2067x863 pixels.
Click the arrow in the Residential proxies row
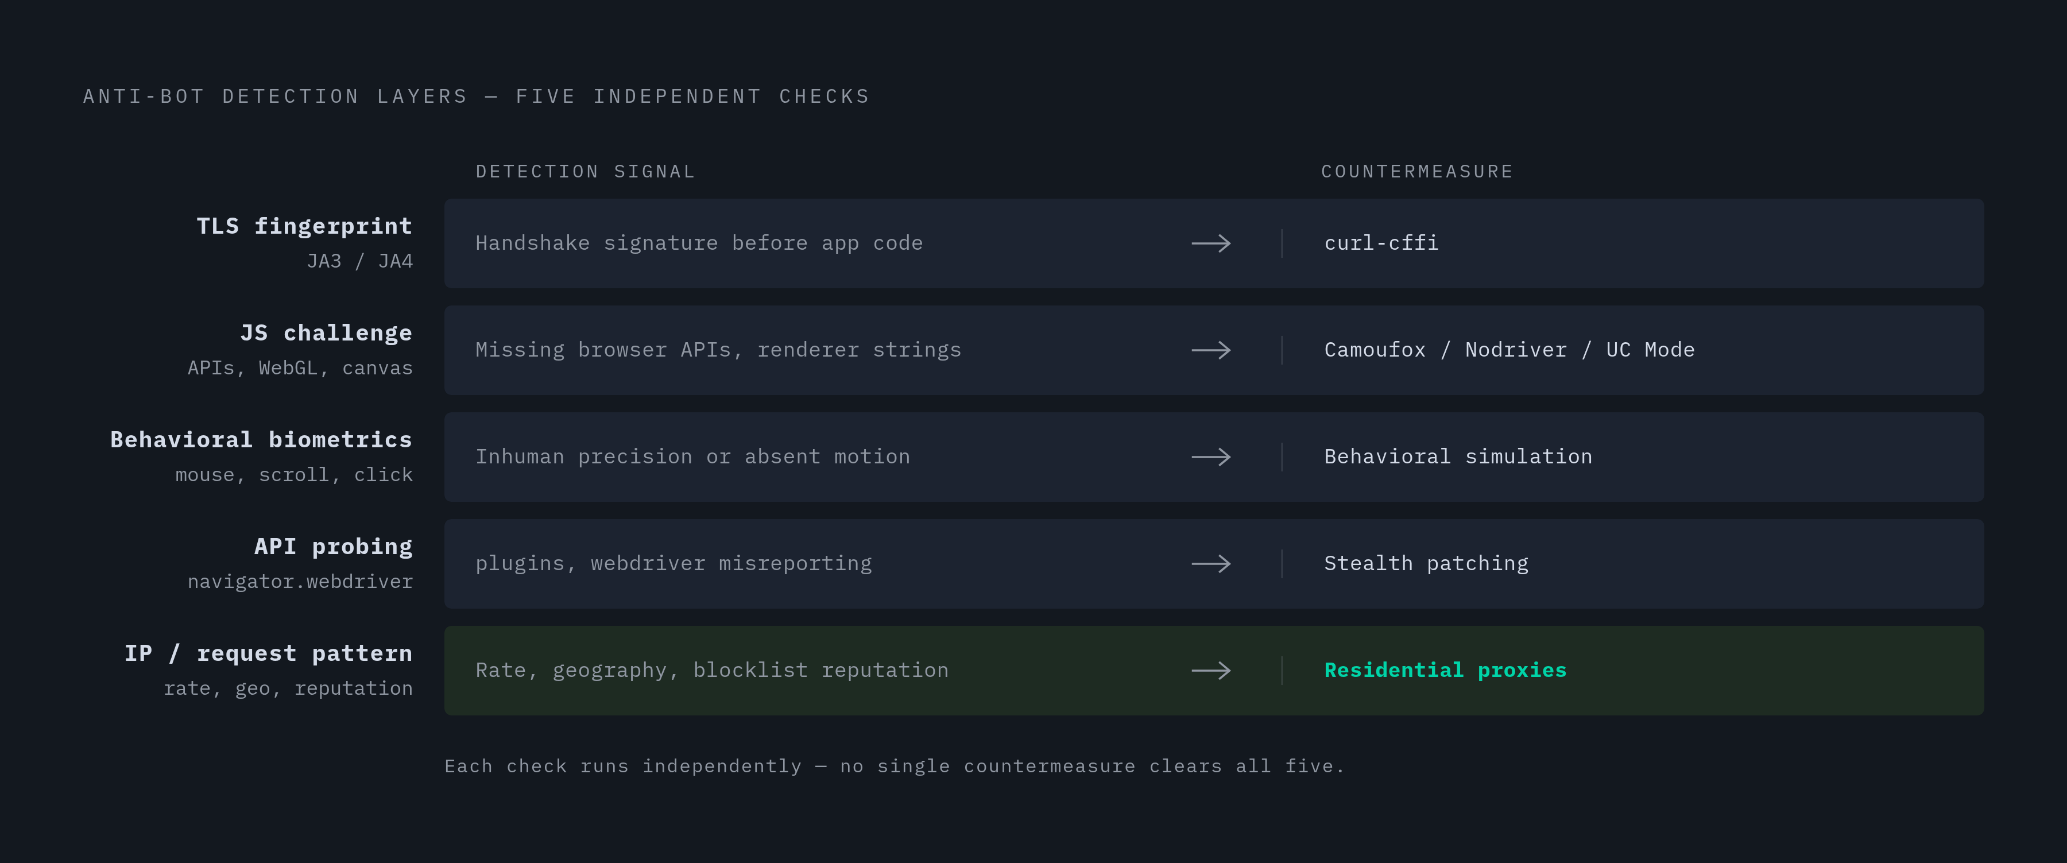1211,670
